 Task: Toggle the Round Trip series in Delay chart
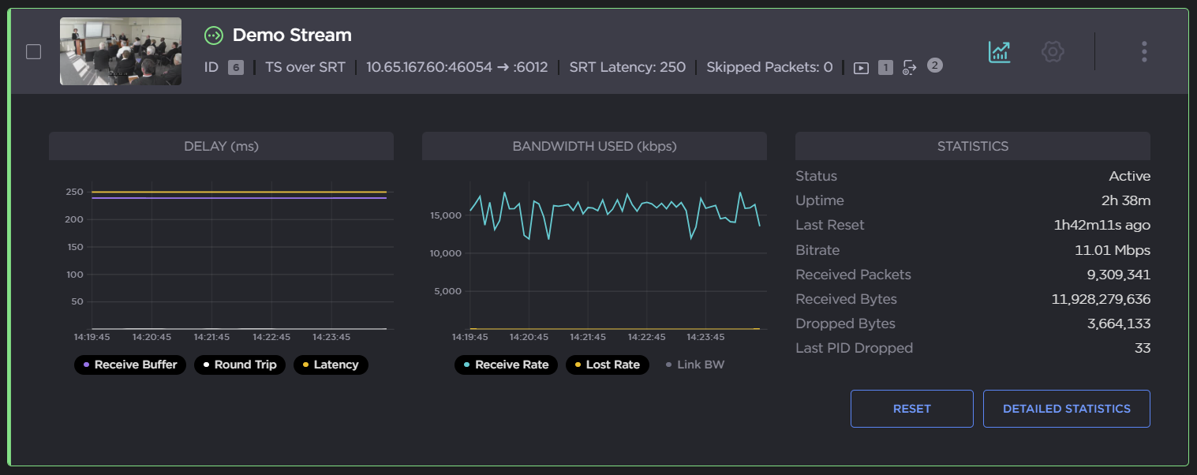tap(239, 365)
